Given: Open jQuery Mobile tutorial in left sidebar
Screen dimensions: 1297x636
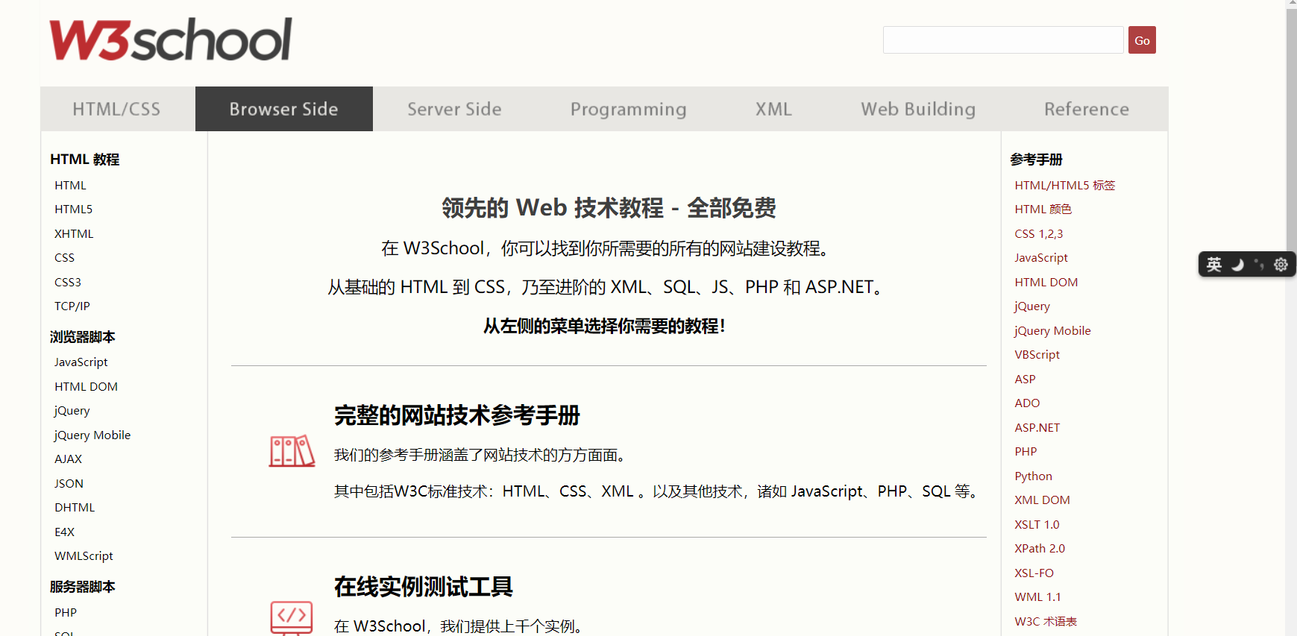Looking at the screenshot, I should point(92,435).
